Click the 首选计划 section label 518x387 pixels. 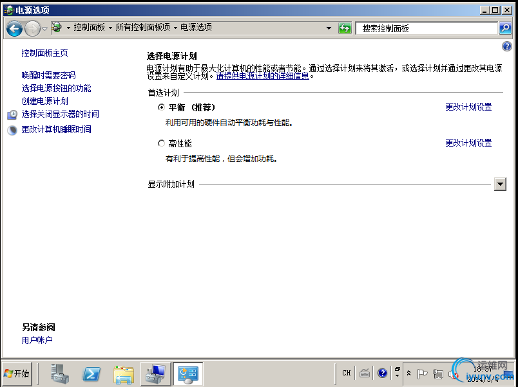pyautogui.click(x=163, y=93)
